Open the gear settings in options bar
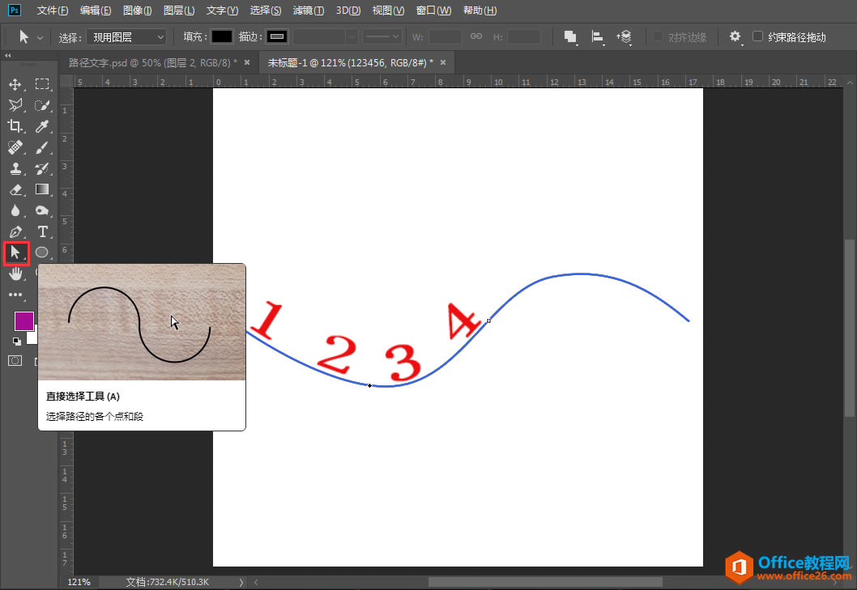857x590 pixels. (735, 36)
